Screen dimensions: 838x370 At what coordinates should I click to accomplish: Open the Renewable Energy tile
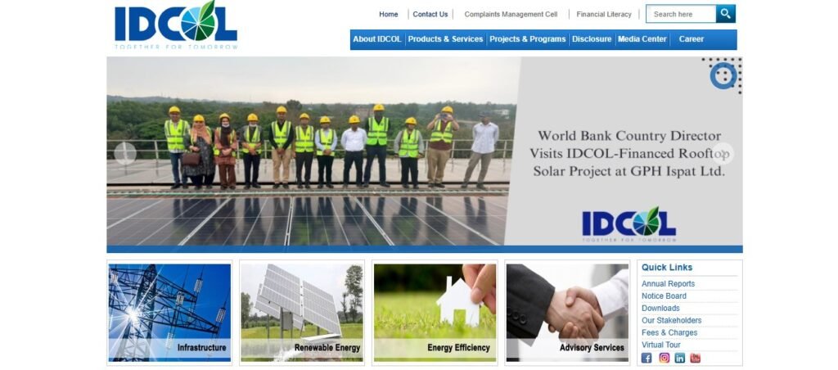click(x=302, y=313)
